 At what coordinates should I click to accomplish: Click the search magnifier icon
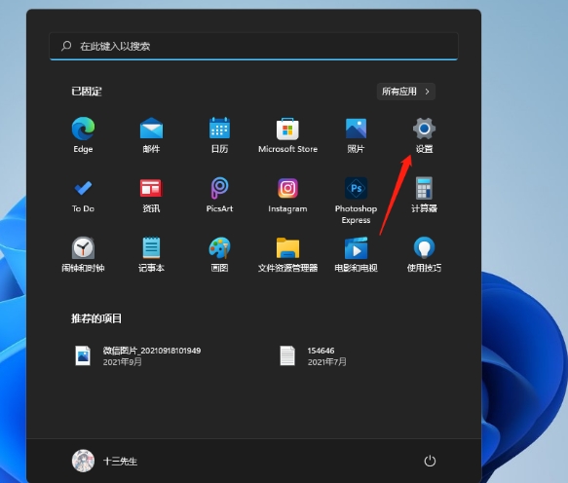pyautogui.click(x=66, y=46)
